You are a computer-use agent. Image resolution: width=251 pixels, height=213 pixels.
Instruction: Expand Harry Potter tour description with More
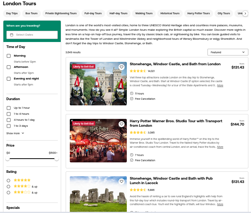pos(220,147)
